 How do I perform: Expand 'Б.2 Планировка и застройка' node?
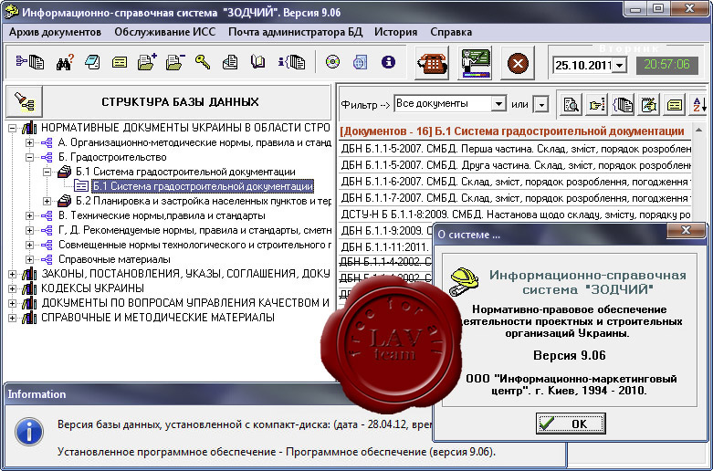[47, 201]
